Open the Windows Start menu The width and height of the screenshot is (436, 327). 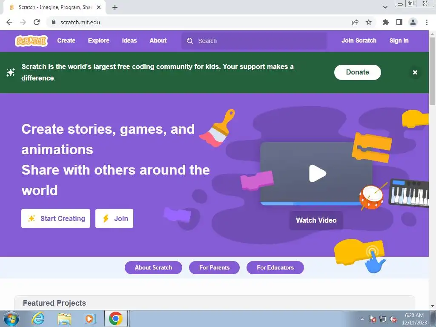pos(11,318)
